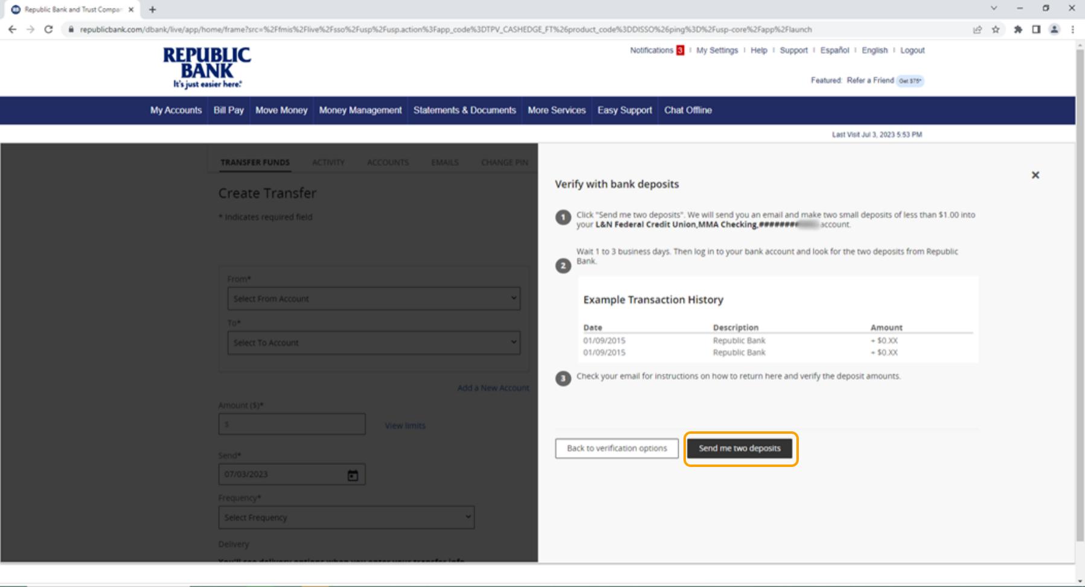Image resolution: width=1085 pixels, height=587 pixels.
Task: Switch to the Change PIN tab
Action: click(x=504, y=162)
